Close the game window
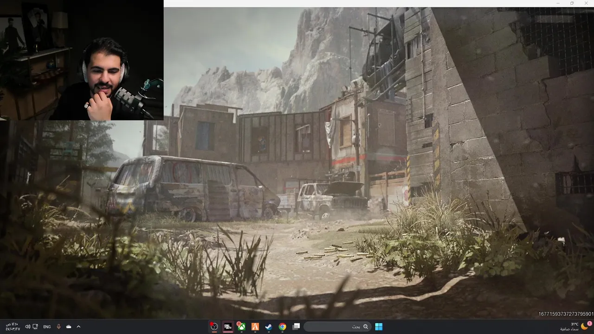The image size is (594, 334). click(585, 3)
